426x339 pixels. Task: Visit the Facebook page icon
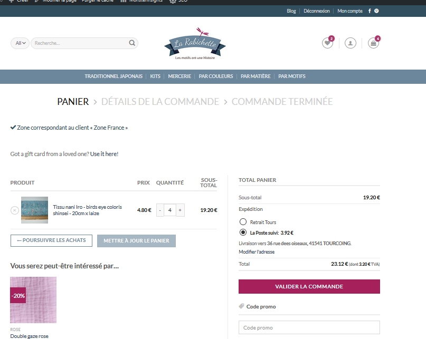coord(370,11)
